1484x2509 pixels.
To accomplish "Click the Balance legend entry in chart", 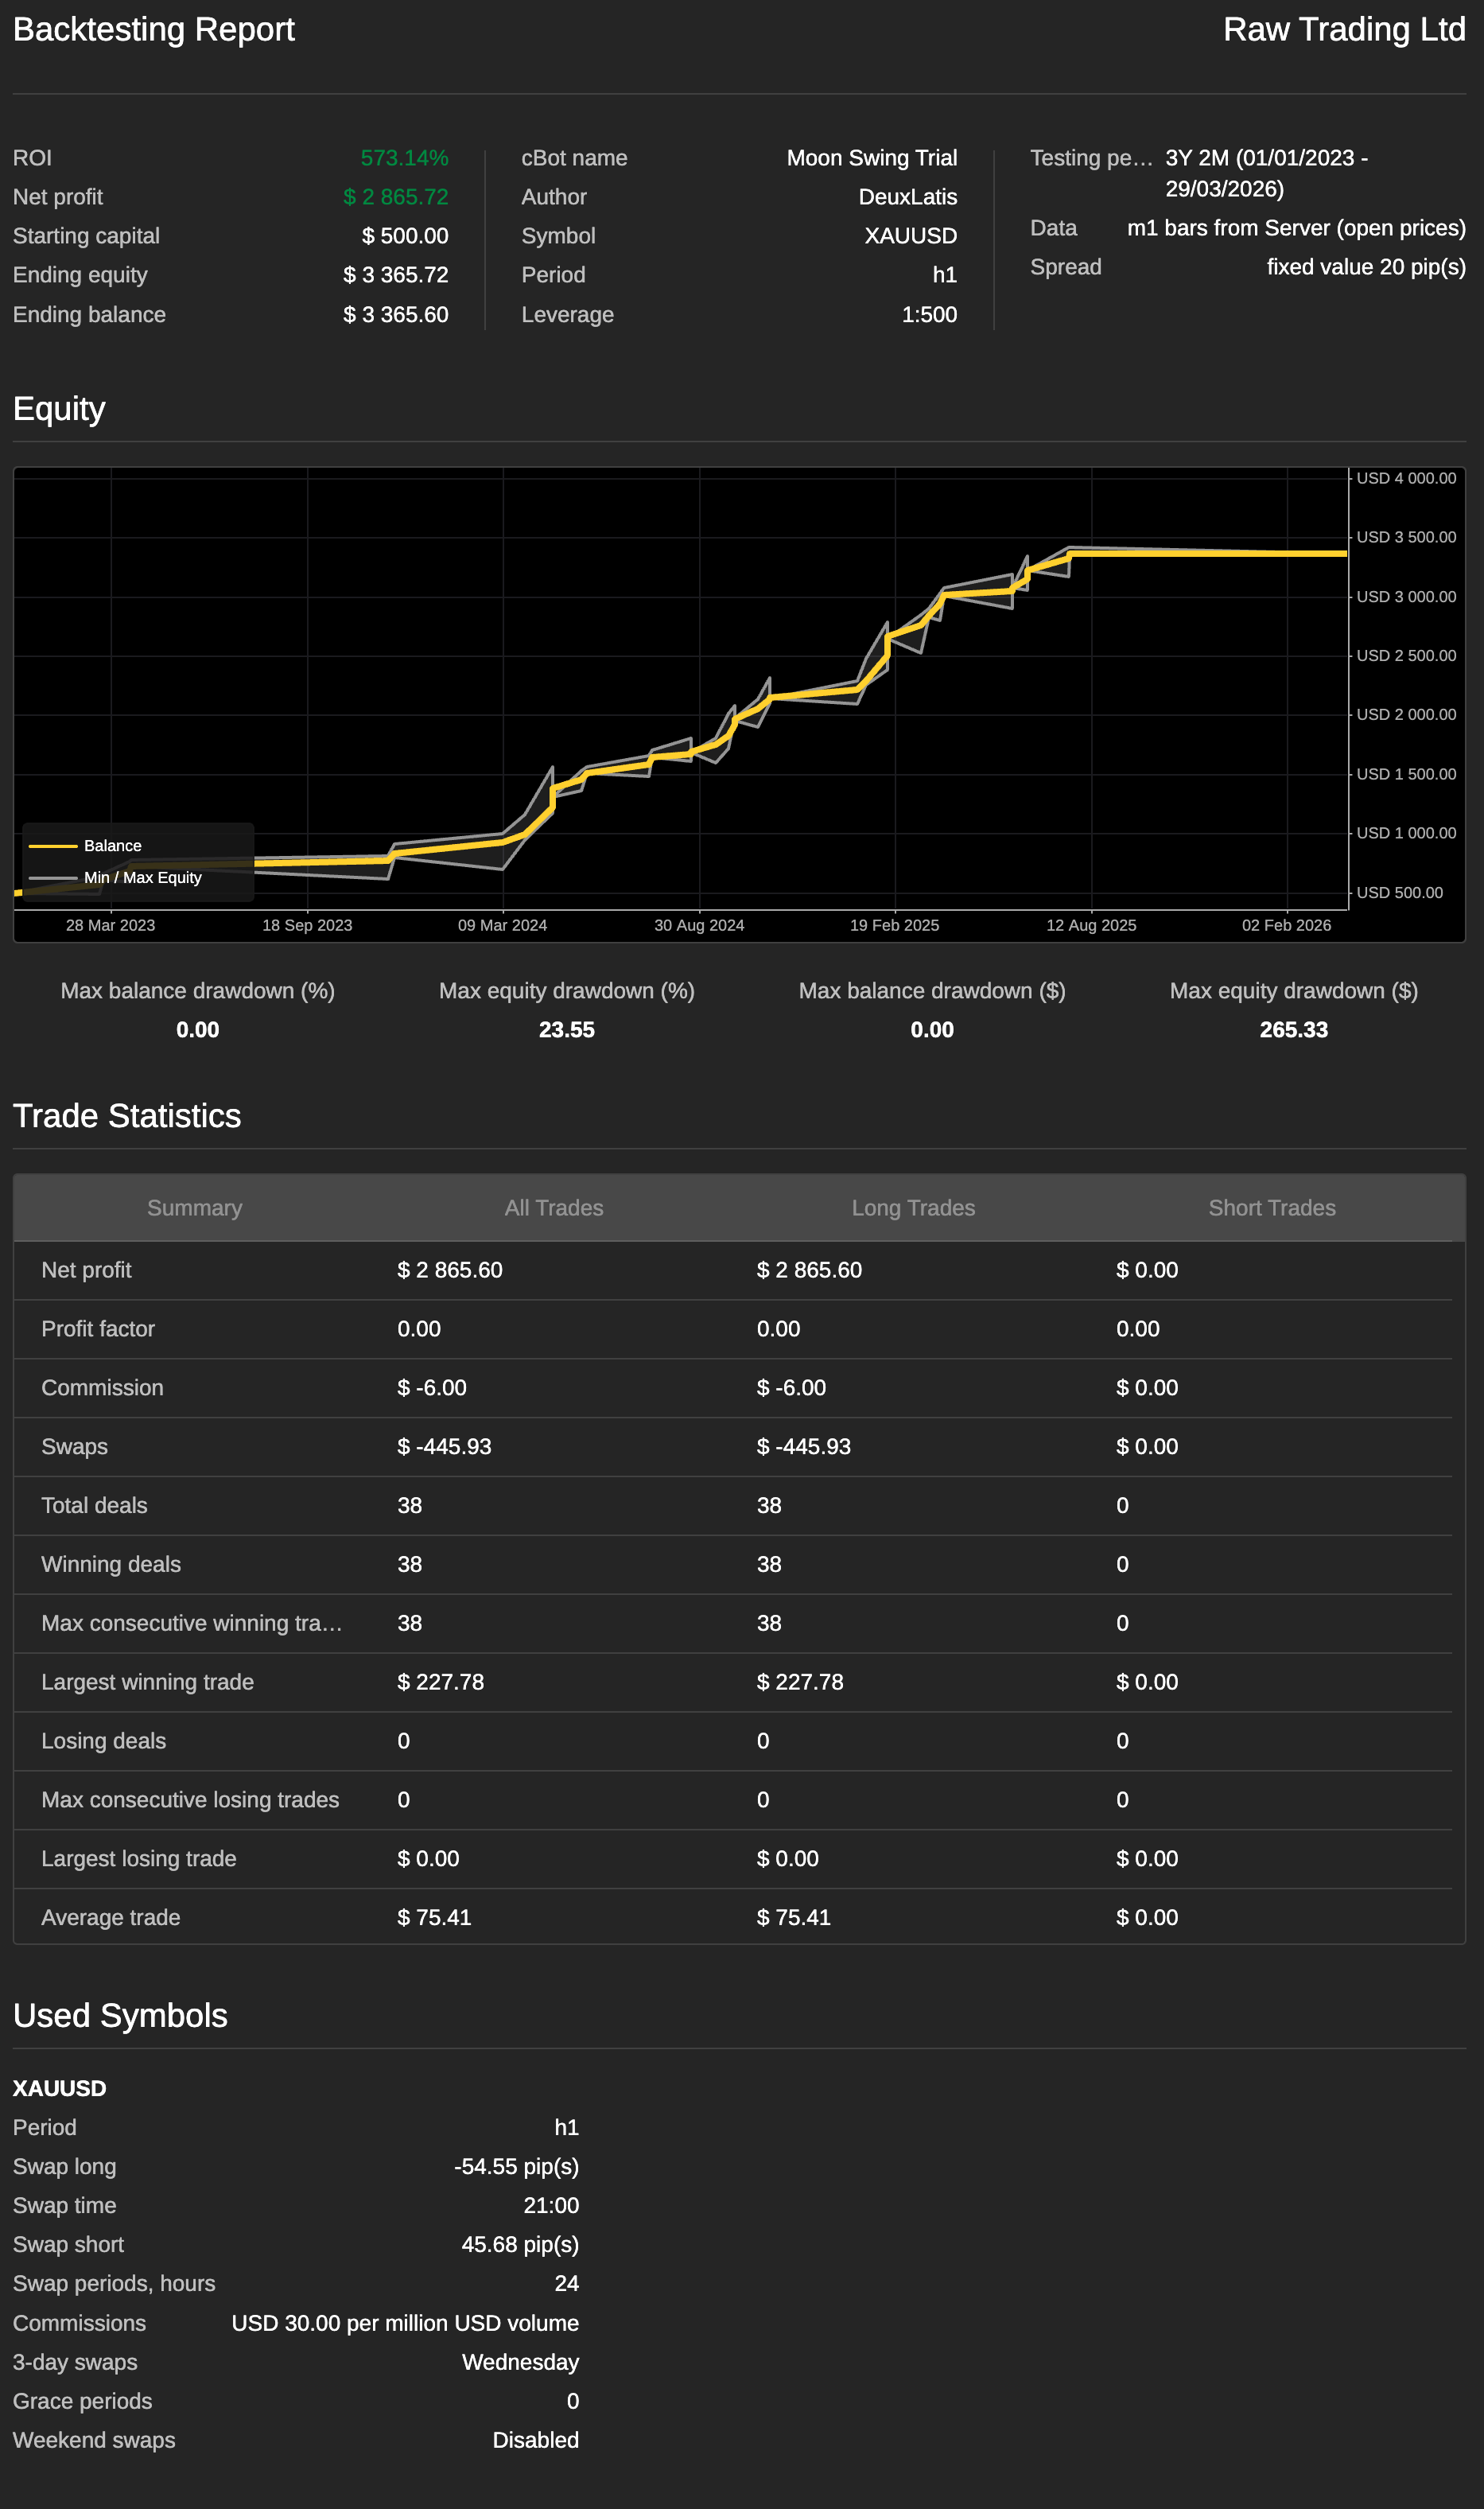I will click(112, 846).
